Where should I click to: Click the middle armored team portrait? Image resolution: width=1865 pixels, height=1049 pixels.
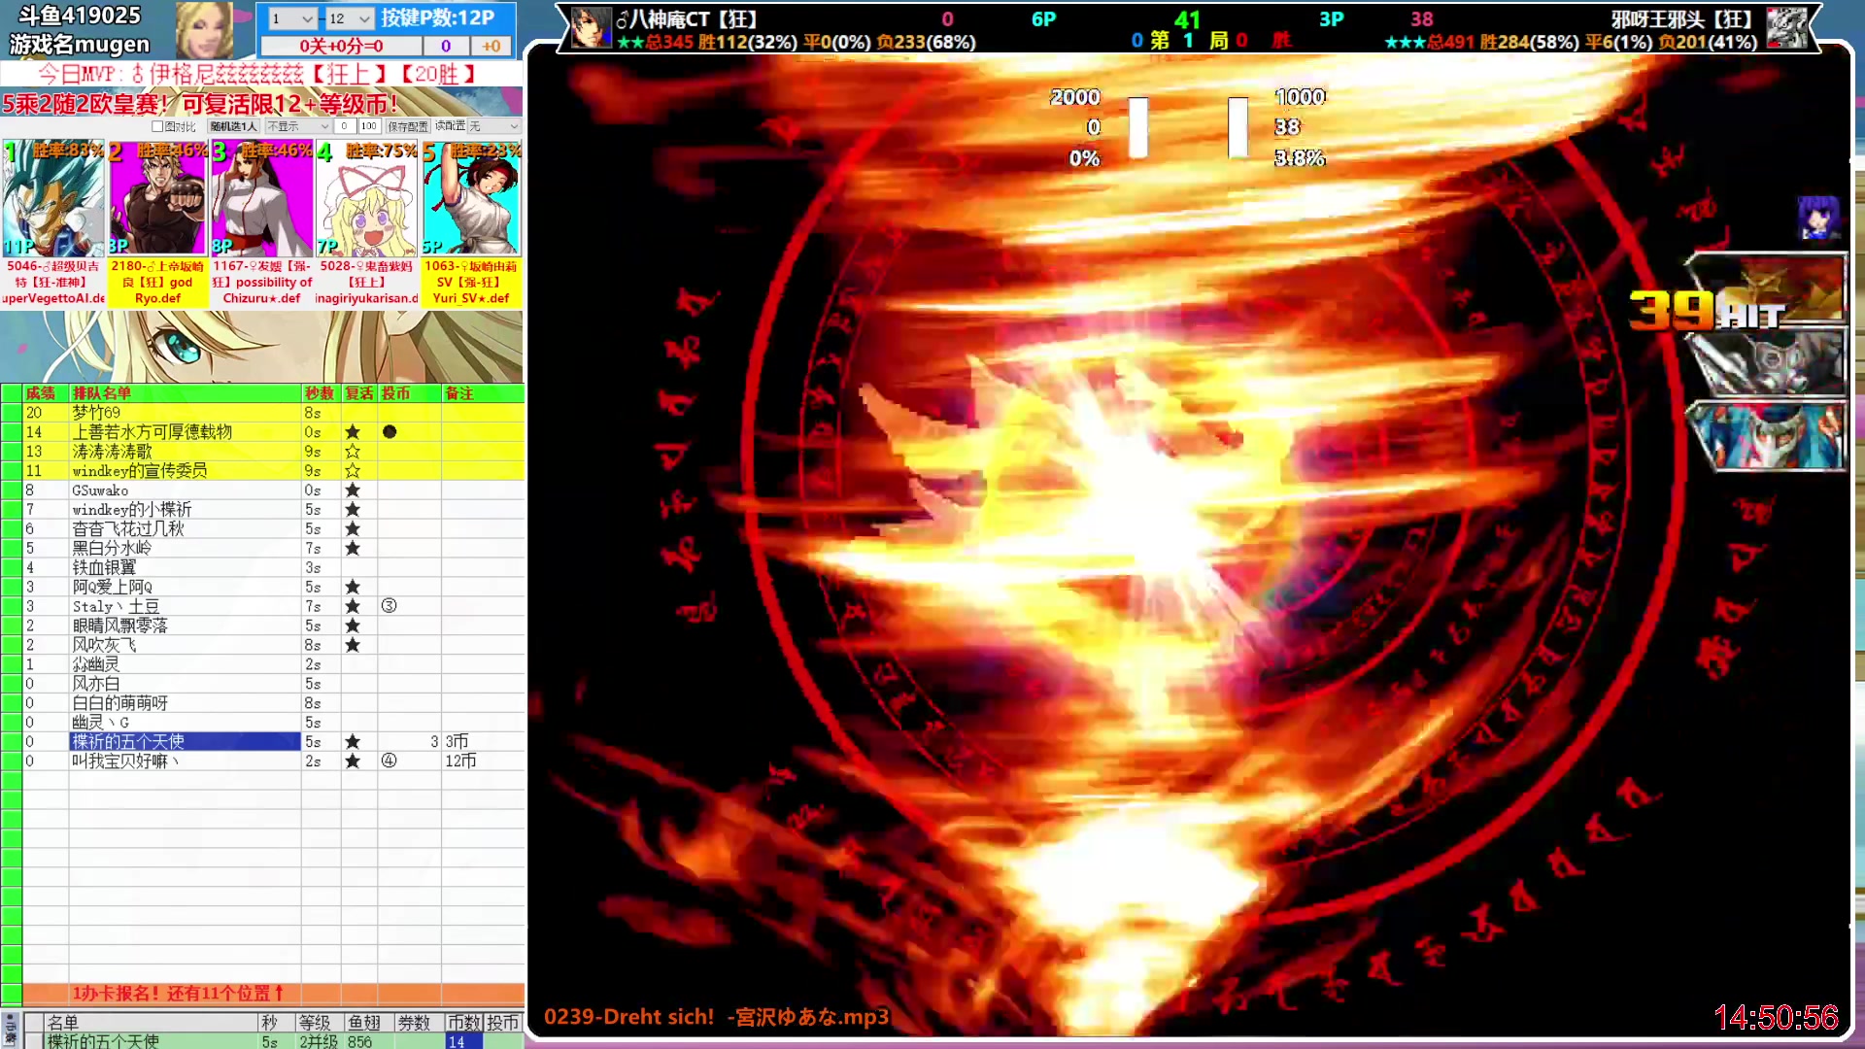point(1770,361)
